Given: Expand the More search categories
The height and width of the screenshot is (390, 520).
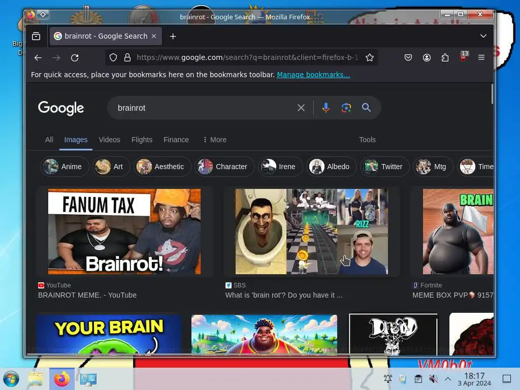Looking at the screenshot, I should tap(215, 140).
